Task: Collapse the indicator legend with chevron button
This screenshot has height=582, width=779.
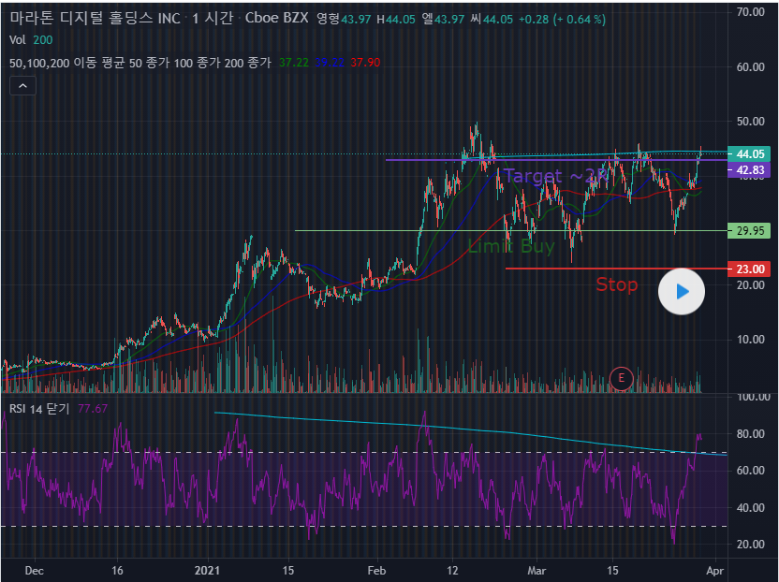Action: point(23,86)
